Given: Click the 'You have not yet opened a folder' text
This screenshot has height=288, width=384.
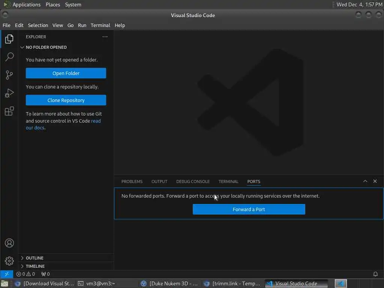Looking at the screenshot, I should click(x=62, y=60).
